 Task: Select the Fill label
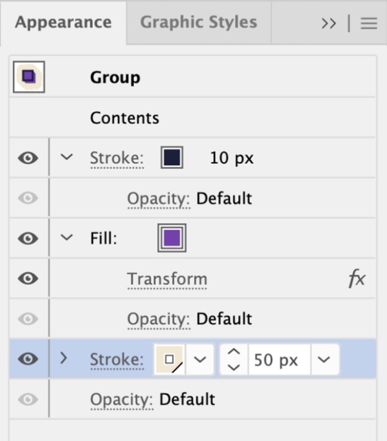pos(103,239)
